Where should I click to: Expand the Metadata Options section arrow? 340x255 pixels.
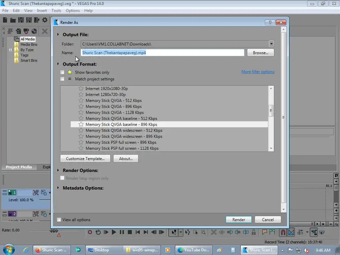click(x=58, y=188)
